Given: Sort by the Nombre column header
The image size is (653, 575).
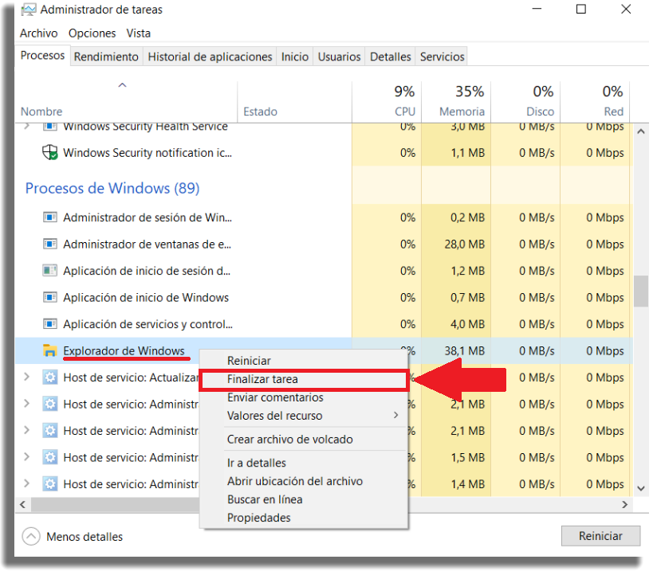Looking at the screenshot, I should (126, 101).
